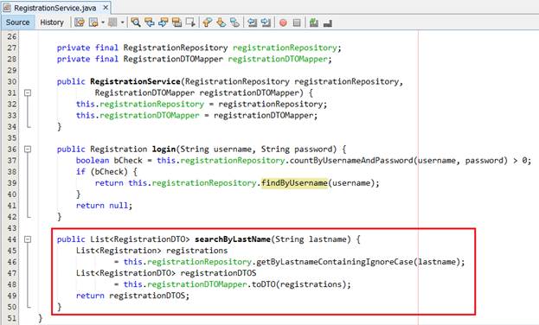Open the History view tab
The width and height of the screenshot is (539, 325).
pos(52,22)
